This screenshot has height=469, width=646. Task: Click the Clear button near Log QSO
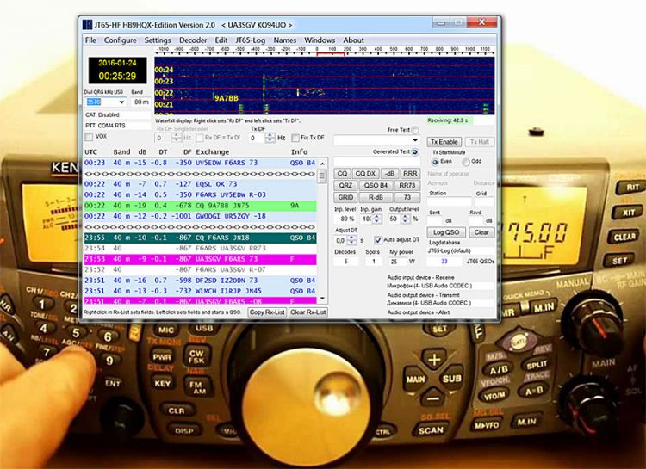[x=481, y=232]
